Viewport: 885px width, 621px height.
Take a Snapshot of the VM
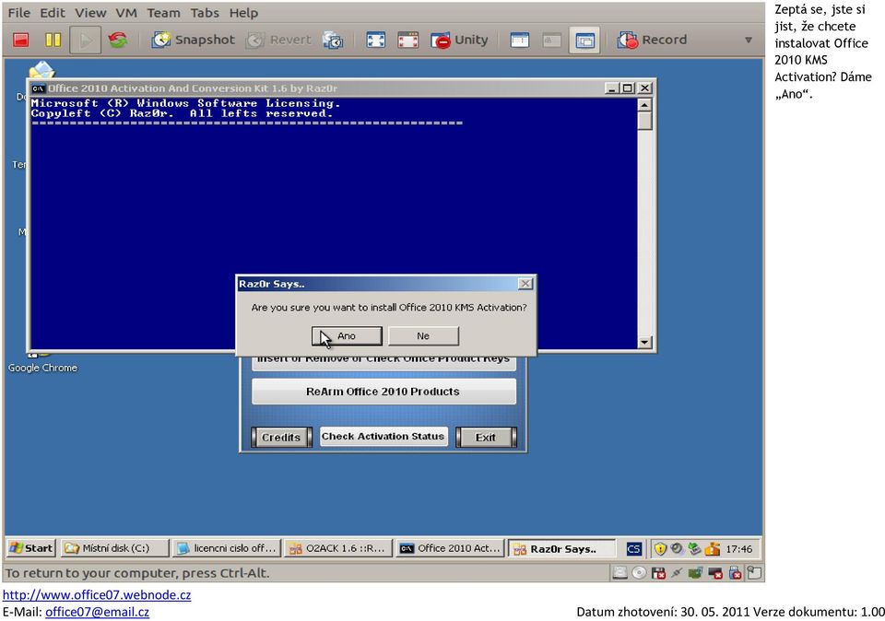193,40
